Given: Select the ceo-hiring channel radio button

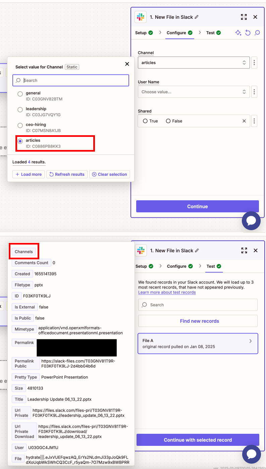Looking at the screenshot, I should pos(20,125).
